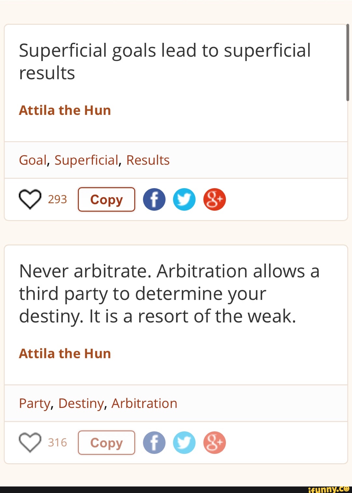Copy the Never arbitrate quote
This screenshot has width=352, height=493.
106,443
